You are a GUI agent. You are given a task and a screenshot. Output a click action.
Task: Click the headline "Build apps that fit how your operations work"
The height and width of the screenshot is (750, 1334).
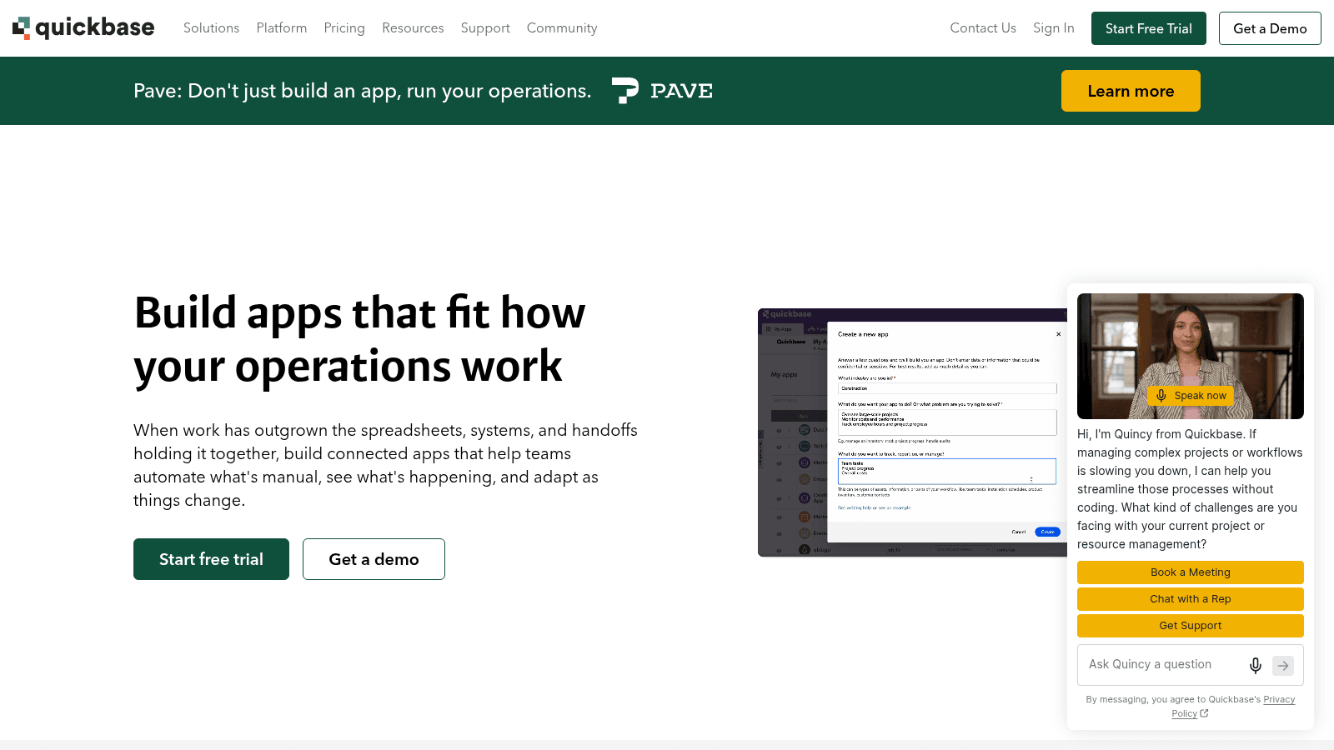pyautogui.click(x=360, y=339)
